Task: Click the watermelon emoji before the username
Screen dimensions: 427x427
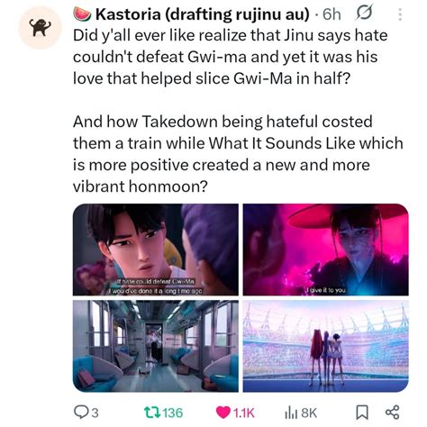Action: click(x=82, y=14)
